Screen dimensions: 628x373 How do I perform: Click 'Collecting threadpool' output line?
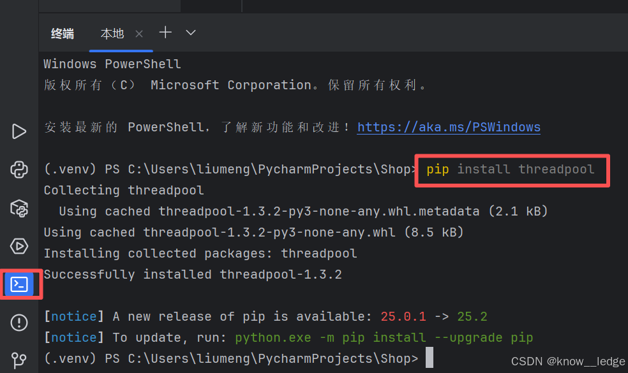pyautogui.click(x=124, y=190)
